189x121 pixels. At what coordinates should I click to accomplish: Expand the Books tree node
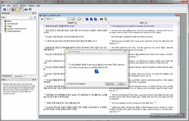pyautogui.click(x=3, y=26)
